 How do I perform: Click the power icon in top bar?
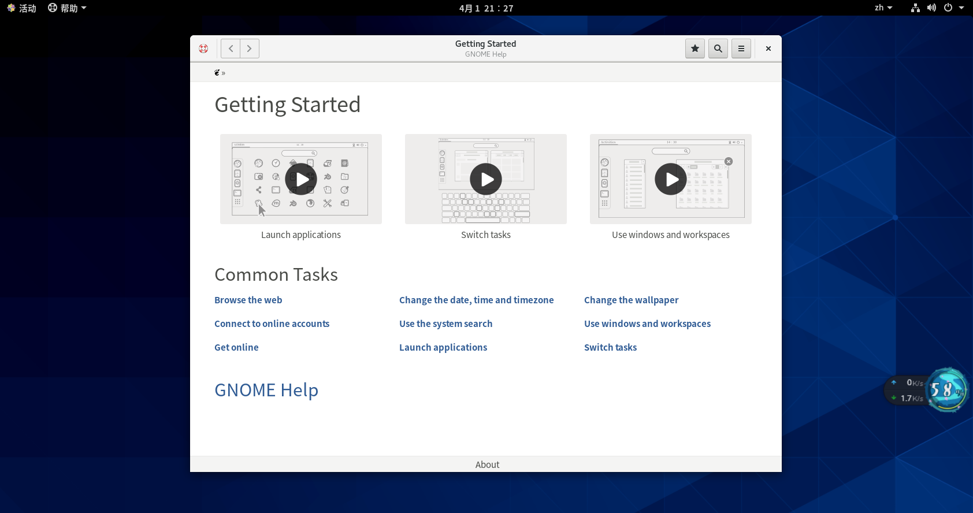948,8
